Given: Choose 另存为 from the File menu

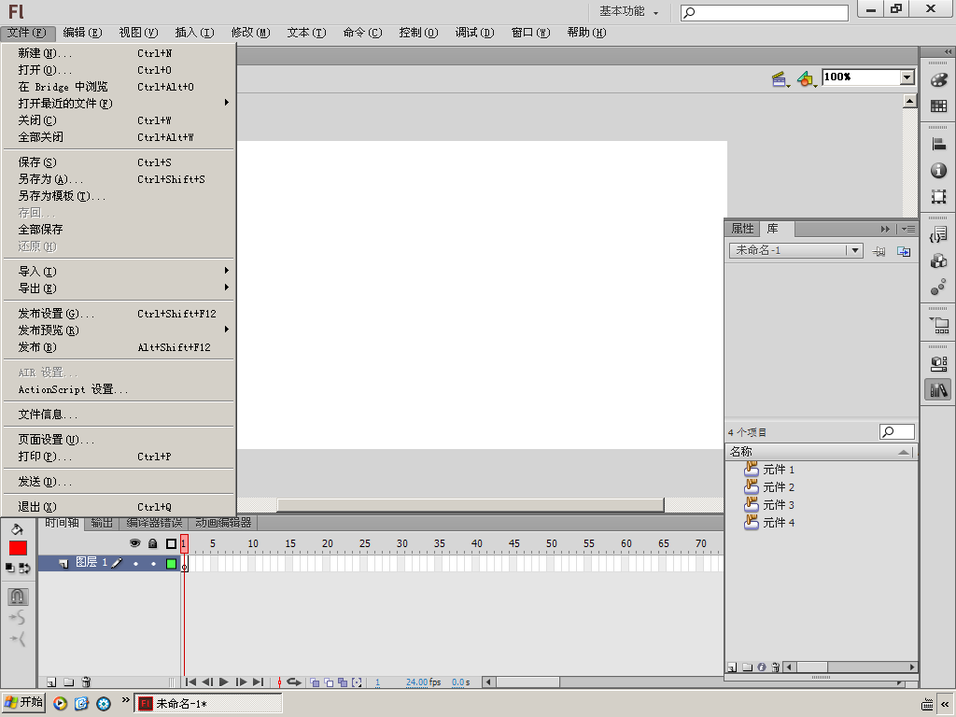Looking at the screenshot, I should click(x=119, y=178).
